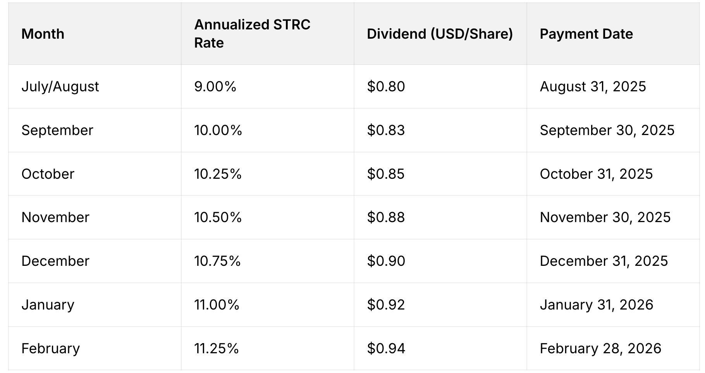
Task: Click the September 30, 2025 date cell
Action: coord(607,130)
